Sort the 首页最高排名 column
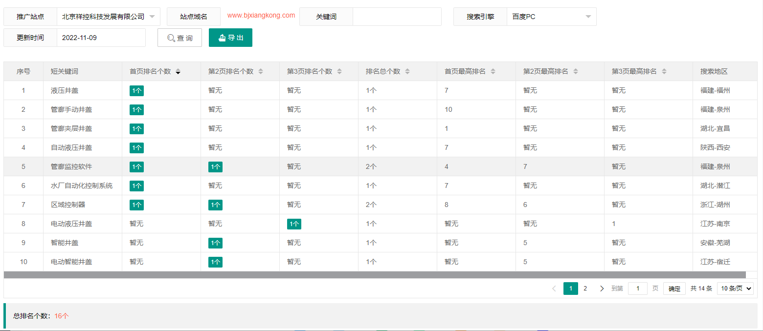The width and height of the screenshot is (763, 331). point(494,71)
